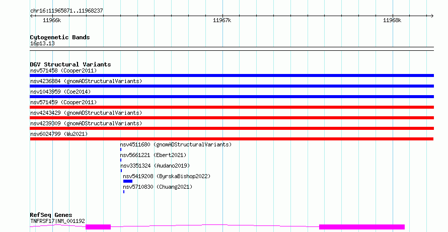This screenshot has height=232, width=448.
Task: Open variant nsv4511680 (gnomADStructuralVariants) label
Action: [x=176, y=144]
